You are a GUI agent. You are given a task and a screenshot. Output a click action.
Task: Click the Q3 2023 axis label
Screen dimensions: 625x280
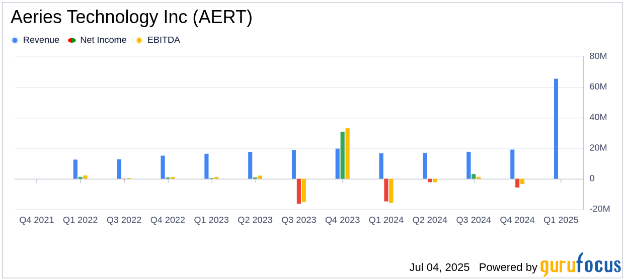coord(299,220)
